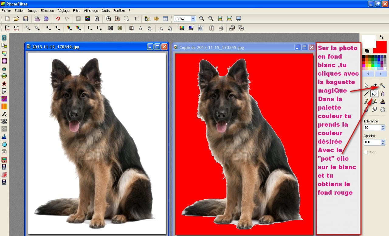Apply automatic levels with the Auto gamma icon
This screenshot has height=236, width=389.
[x=7, y=28]
